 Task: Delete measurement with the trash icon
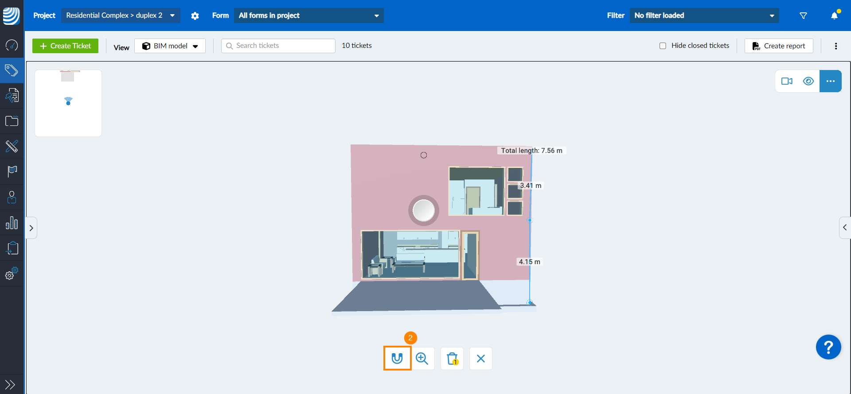tap(452, 358)
